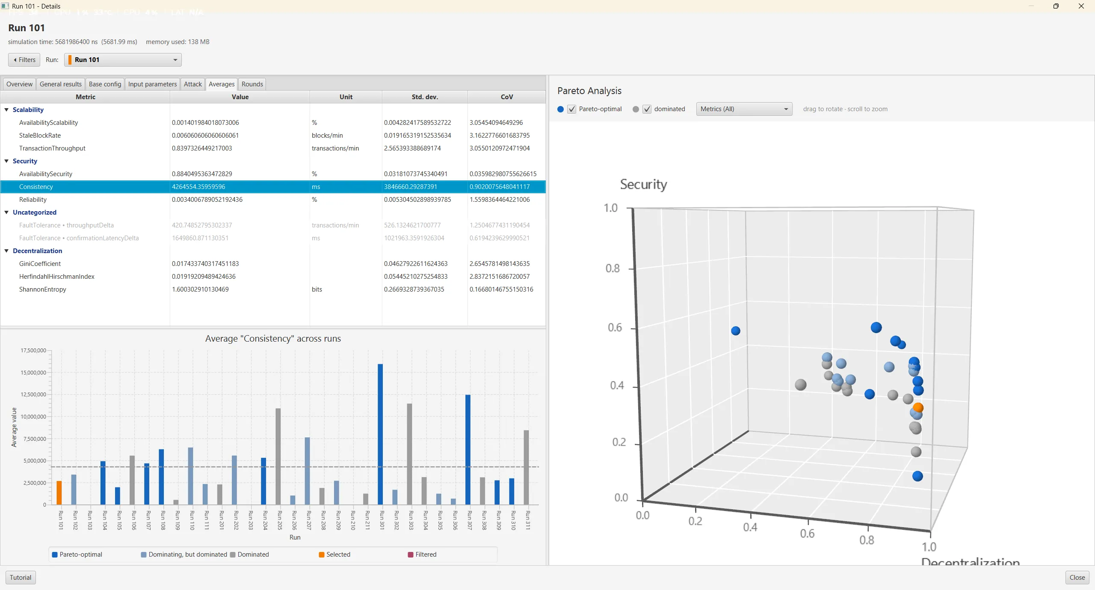
Task: Sort table by the Metric column header
Action: pyautogui.click(x=85, y=97)
